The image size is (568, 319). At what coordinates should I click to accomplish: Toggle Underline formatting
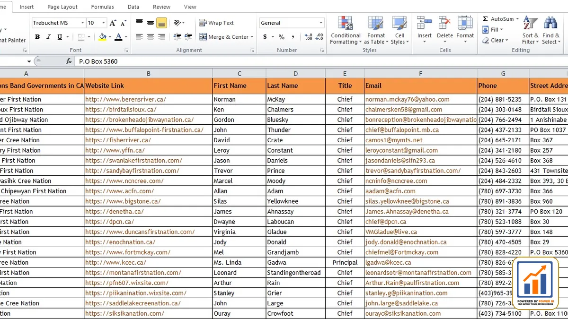point(60,37)
